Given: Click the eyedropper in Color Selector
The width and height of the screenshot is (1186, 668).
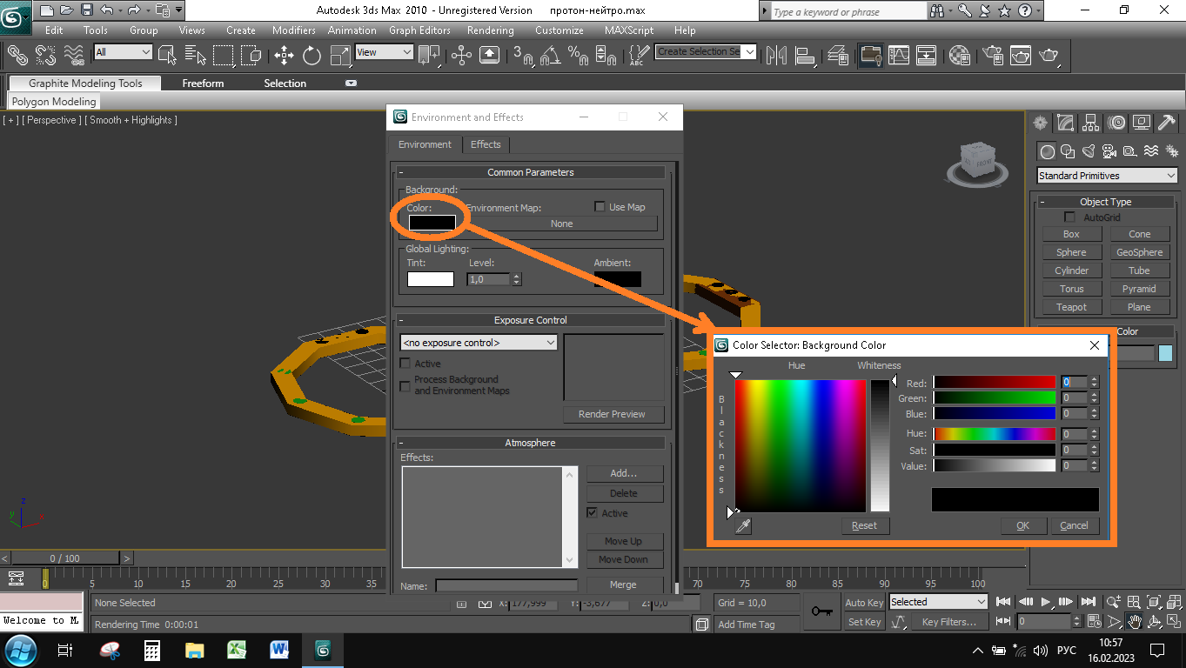Looking at the screenshot, I should point(743,525).
